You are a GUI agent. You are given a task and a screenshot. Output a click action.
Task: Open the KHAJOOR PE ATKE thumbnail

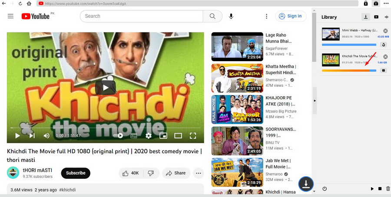(x=237, y=109)
